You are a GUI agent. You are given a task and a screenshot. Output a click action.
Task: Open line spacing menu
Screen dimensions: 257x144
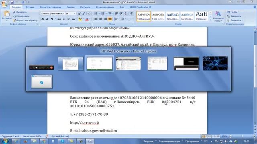point(116,19)
